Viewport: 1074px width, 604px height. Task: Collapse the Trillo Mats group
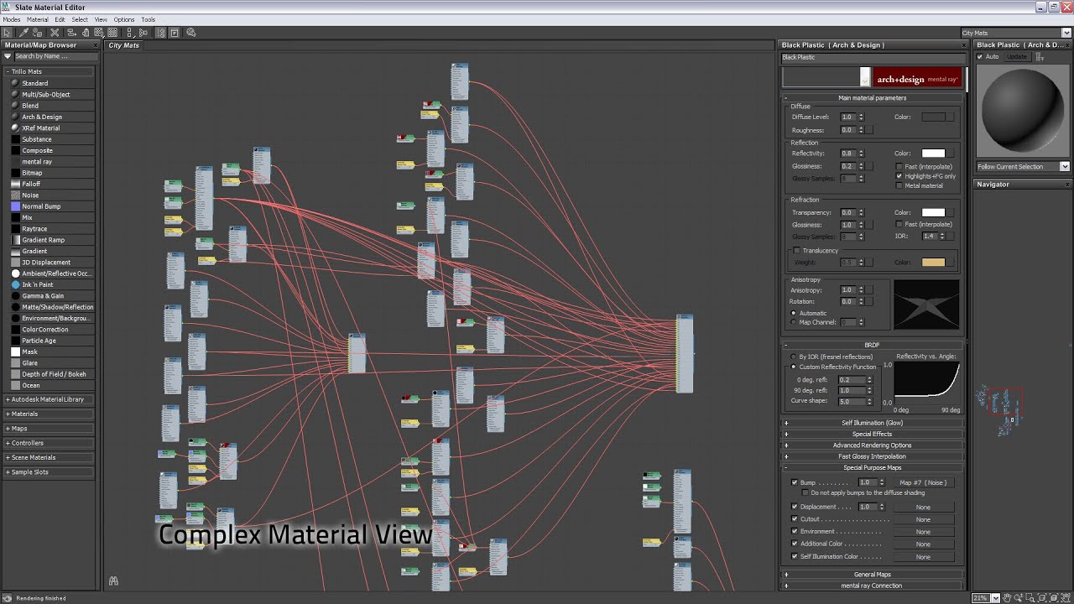click(x=49, y=72)
